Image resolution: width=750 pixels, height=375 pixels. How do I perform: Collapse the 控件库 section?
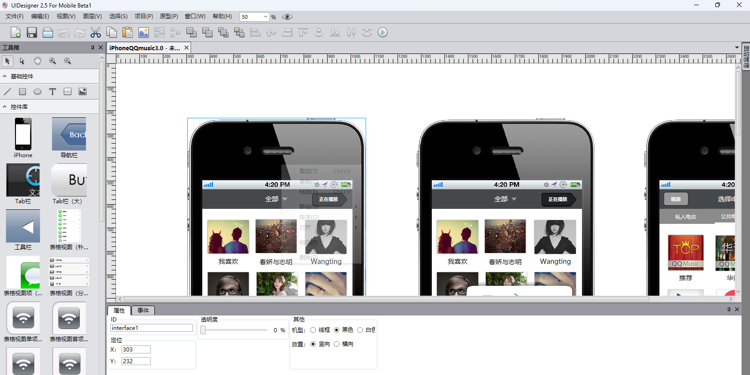[5, 107]
